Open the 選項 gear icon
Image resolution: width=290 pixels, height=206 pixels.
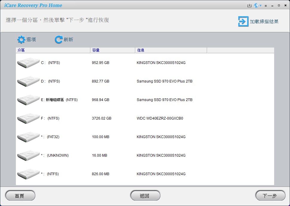(21, 39)
